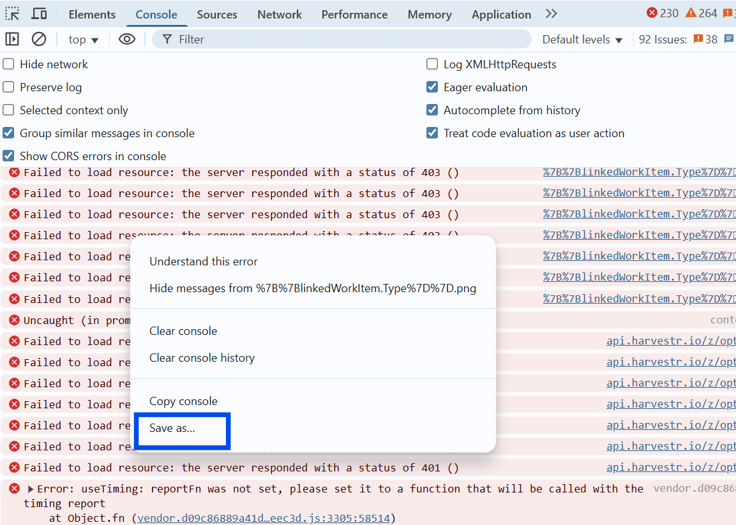736x525 pixels.
Task: Click the status of 401 error message
Action: click(x=241, y=468)
